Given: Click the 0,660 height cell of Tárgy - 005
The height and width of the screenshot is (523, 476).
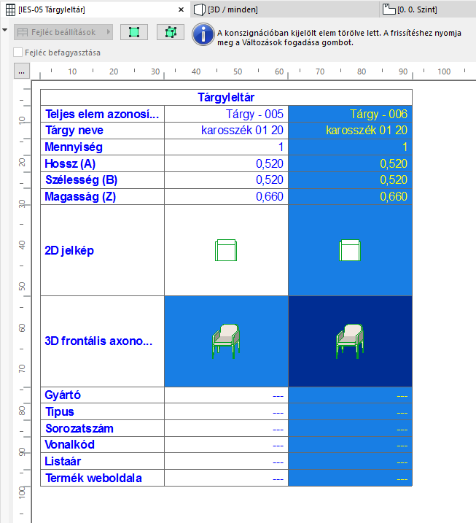Looking at the screenshot, I should coord(226,197).
